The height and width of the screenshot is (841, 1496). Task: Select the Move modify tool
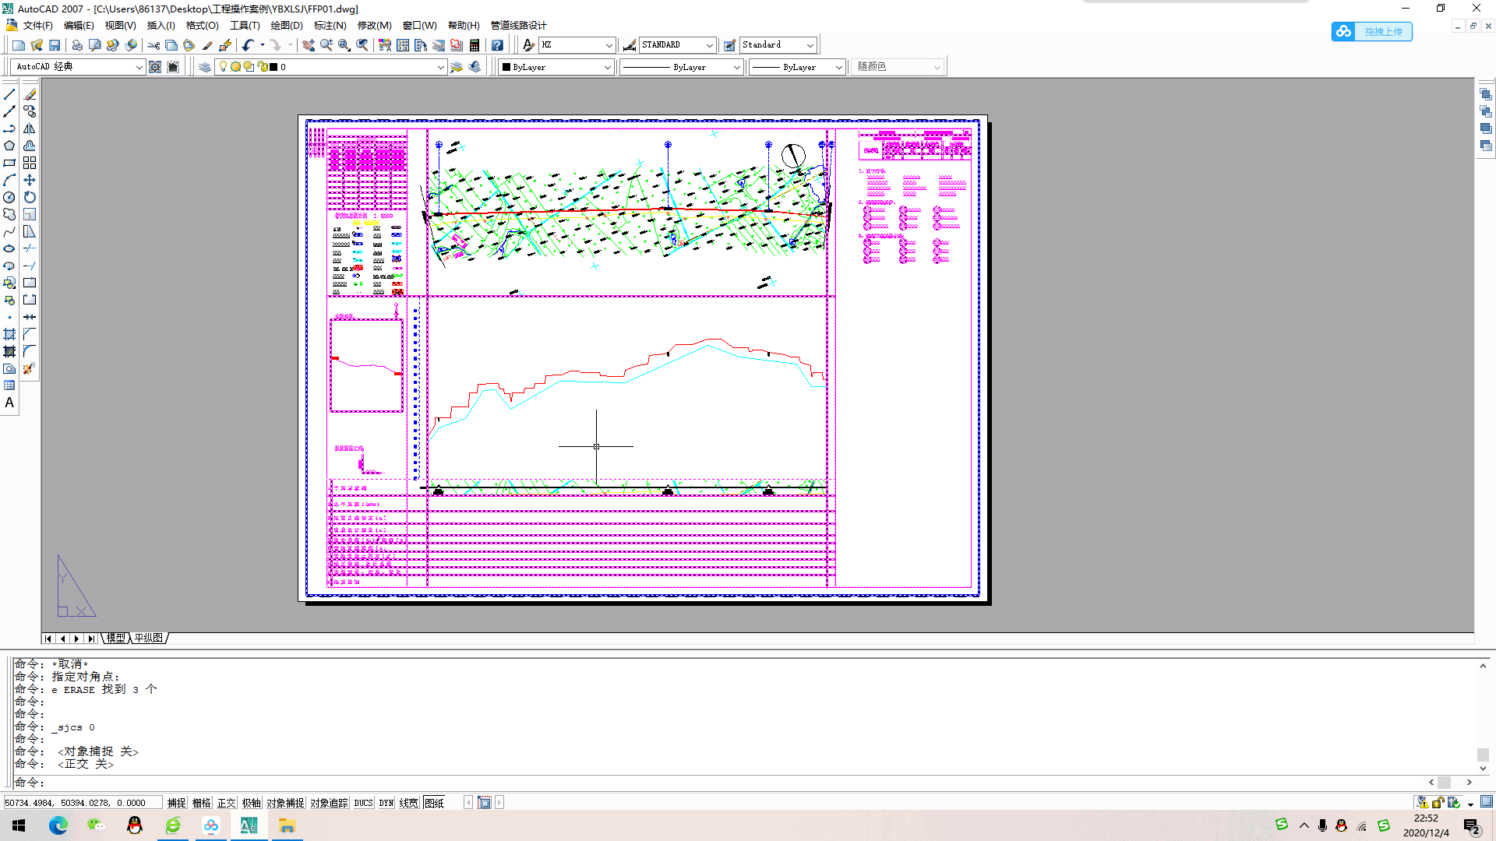click(x=30, y=180)
